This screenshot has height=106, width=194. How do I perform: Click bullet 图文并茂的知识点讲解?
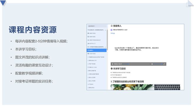pos(32,57)
